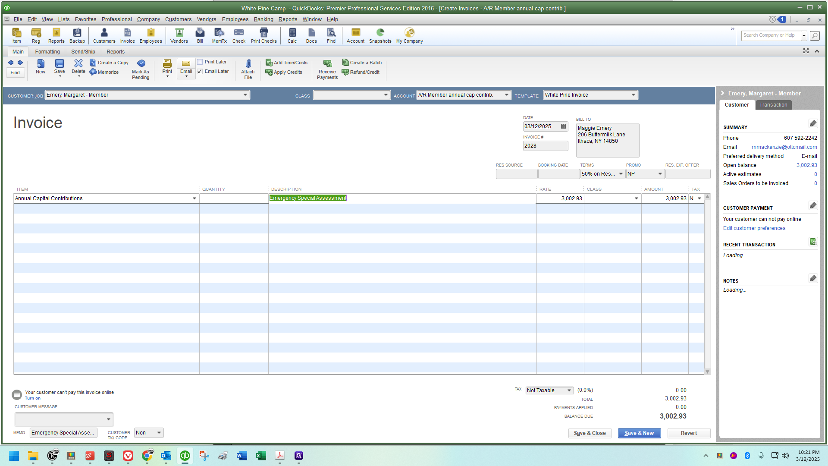
Task: Open the Account dropdown
Action: tap(506, 95)
